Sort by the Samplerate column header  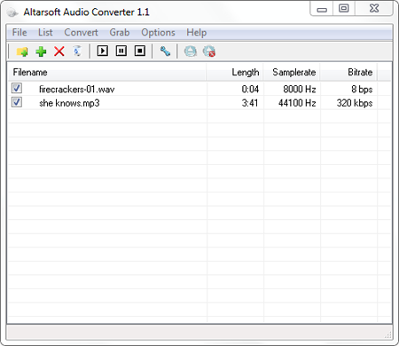292,72
